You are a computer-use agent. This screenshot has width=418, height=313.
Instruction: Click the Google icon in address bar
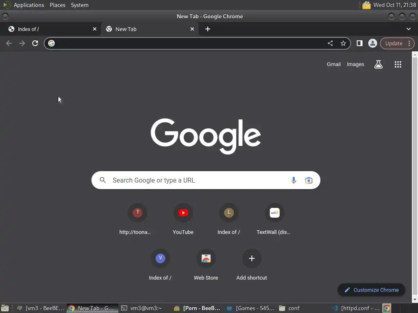[51, 43]
